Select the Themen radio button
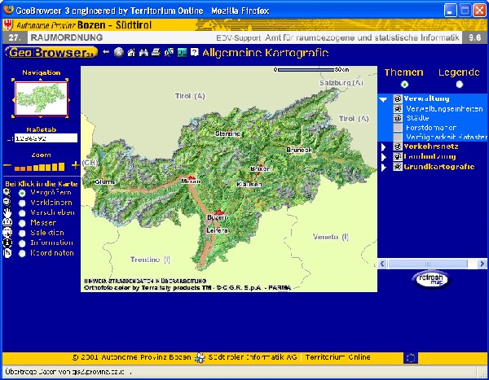The height and width of the screenshot is (380, 489). tap(404, 85)
